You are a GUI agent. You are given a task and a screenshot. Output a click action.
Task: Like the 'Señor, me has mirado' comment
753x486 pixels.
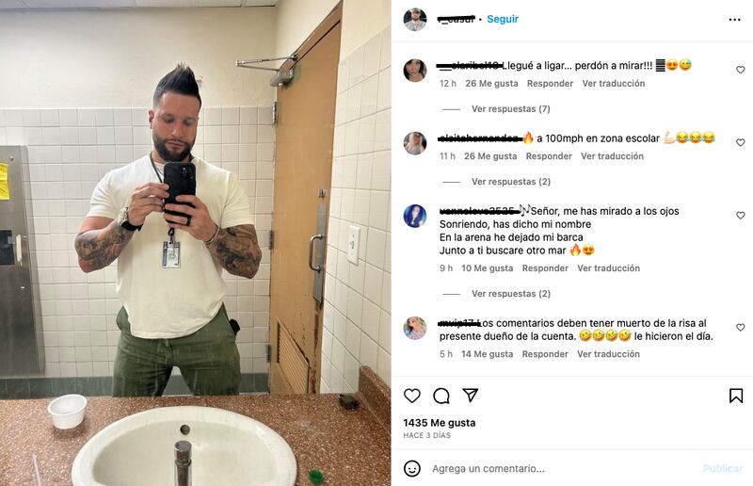pos(740,216)
